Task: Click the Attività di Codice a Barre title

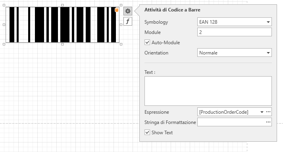Action: [172, 10]
